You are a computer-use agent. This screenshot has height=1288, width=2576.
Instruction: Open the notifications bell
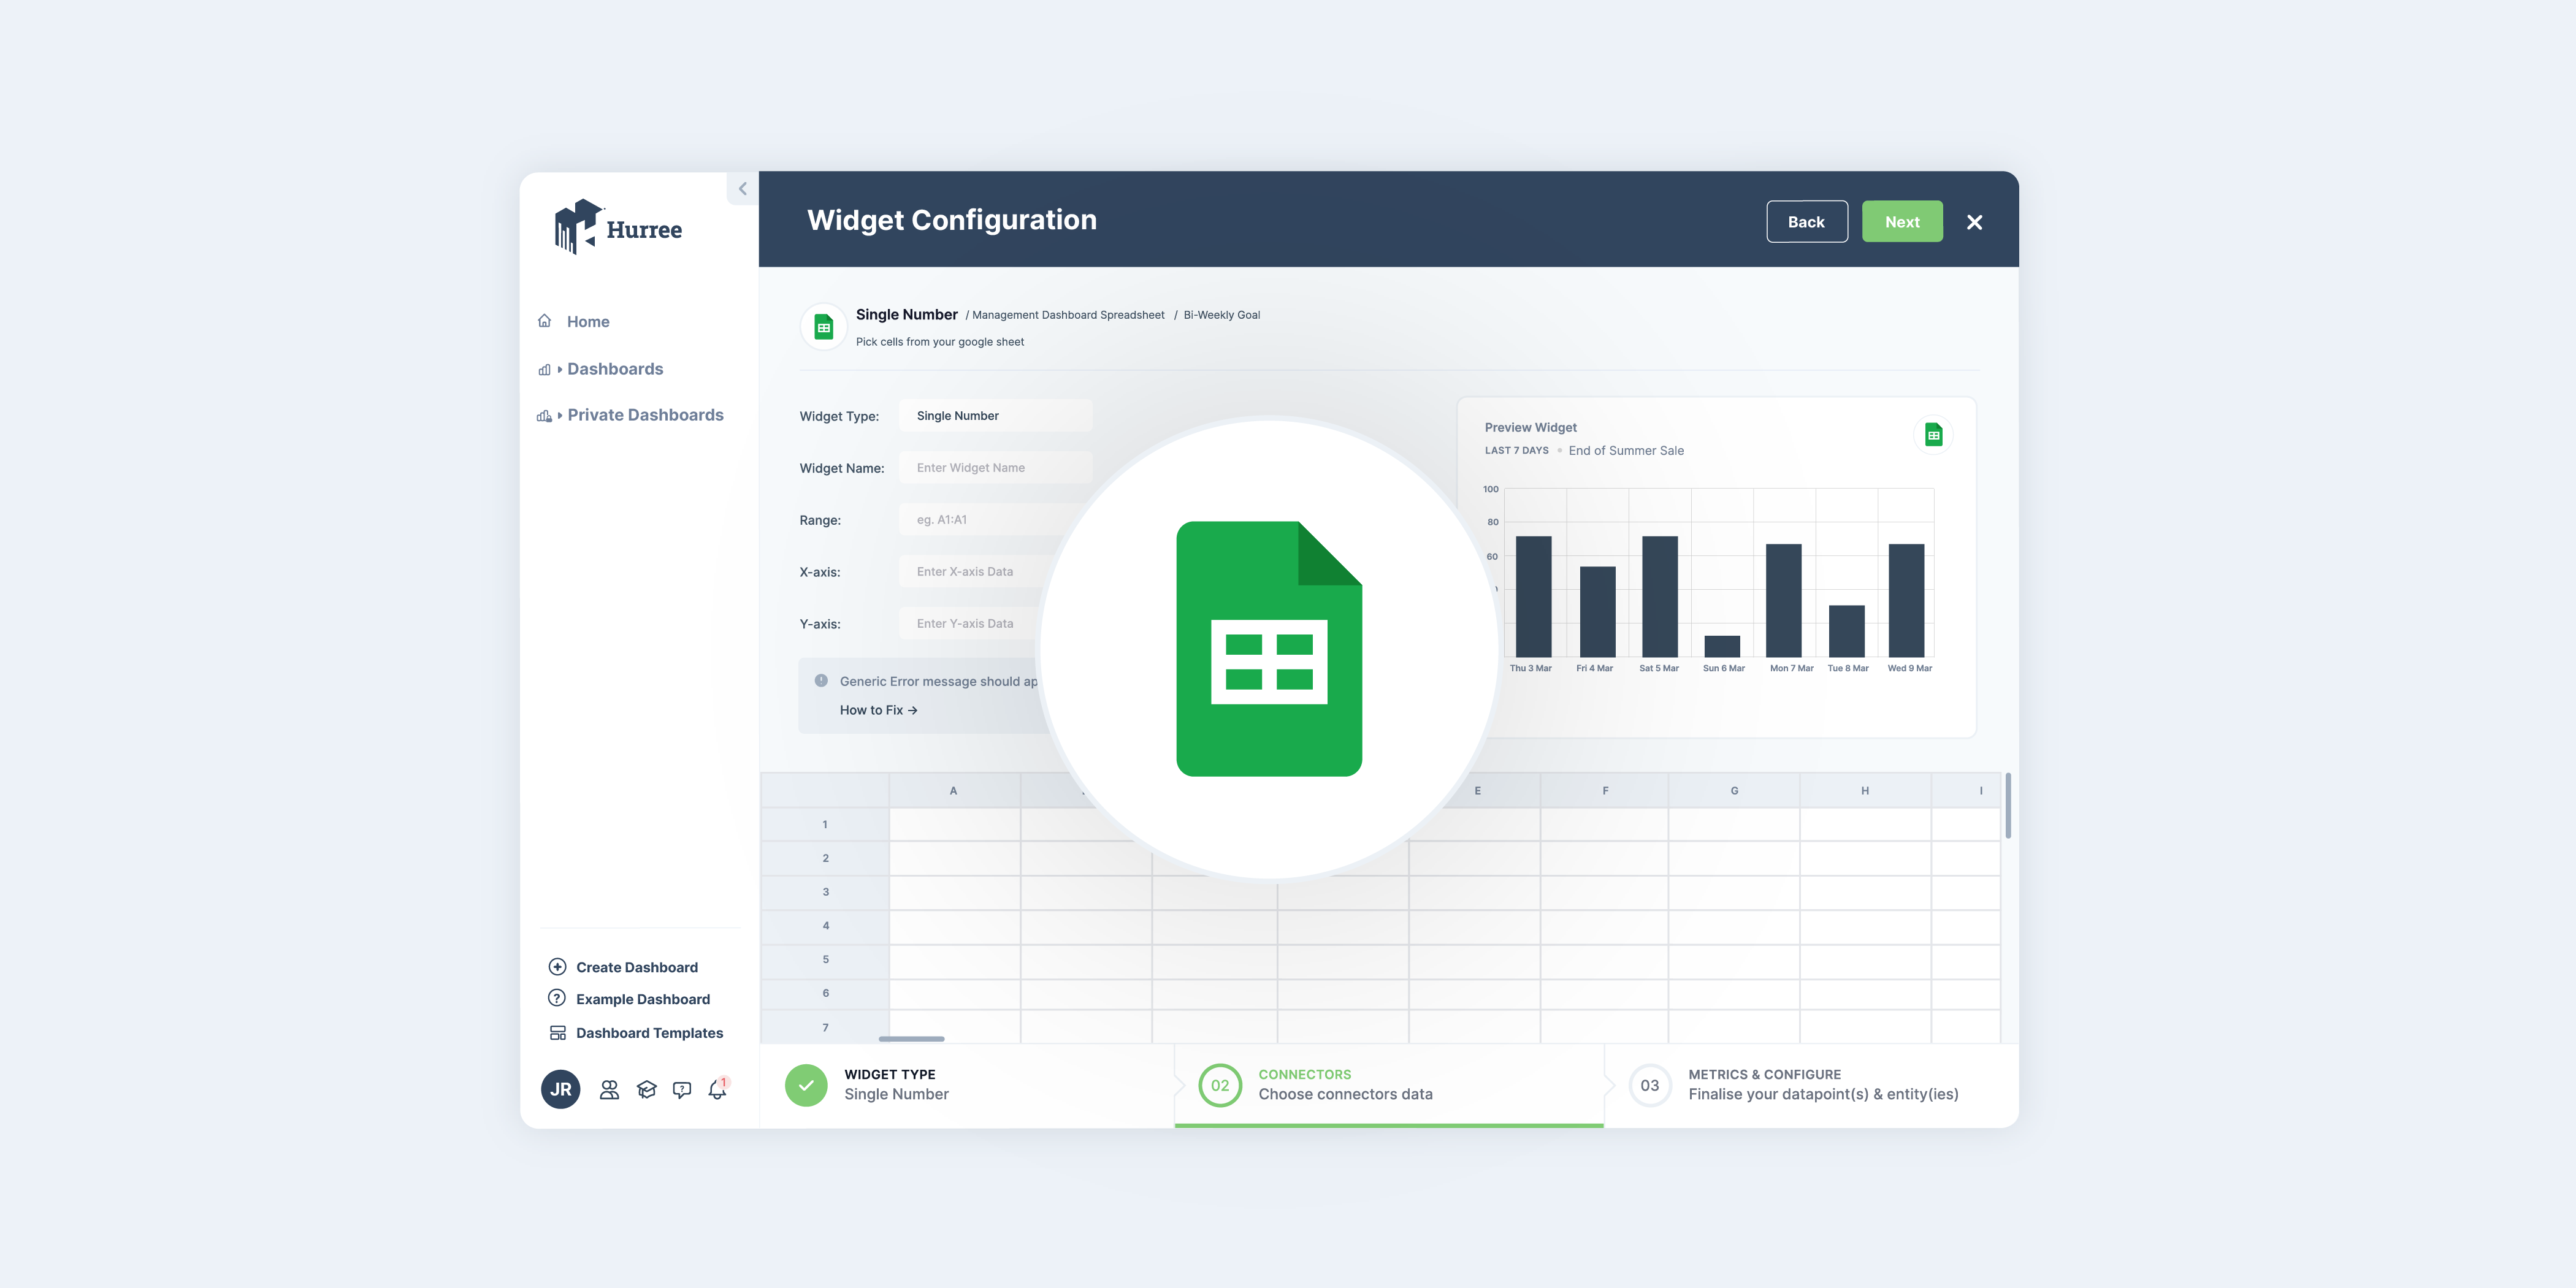[717, 1090]
